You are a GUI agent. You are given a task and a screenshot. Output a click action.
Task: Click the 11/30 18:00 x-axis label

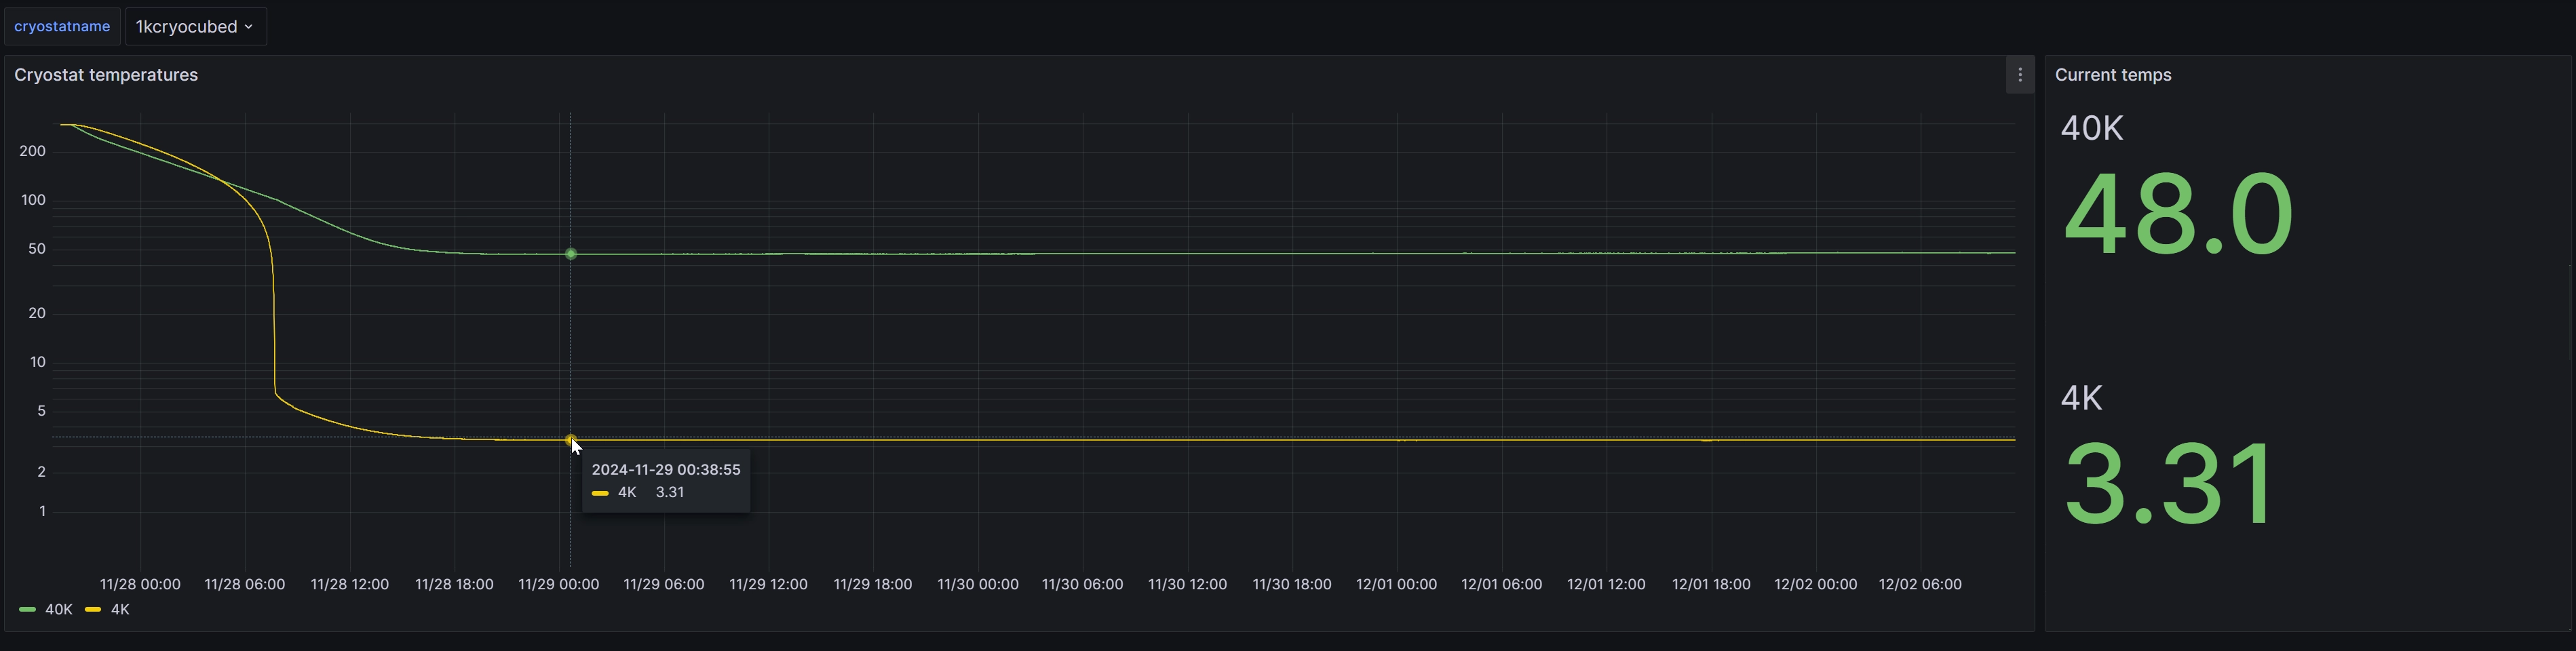click(x=1292, y=584)
